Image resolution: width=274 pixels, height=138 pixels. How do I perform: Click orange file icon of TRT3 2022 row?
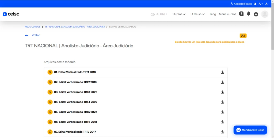click(x=50, y=92)
